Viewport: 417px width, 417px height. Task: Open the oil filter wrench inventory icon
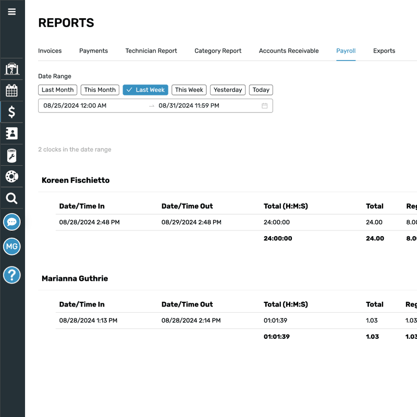(11, 155)
